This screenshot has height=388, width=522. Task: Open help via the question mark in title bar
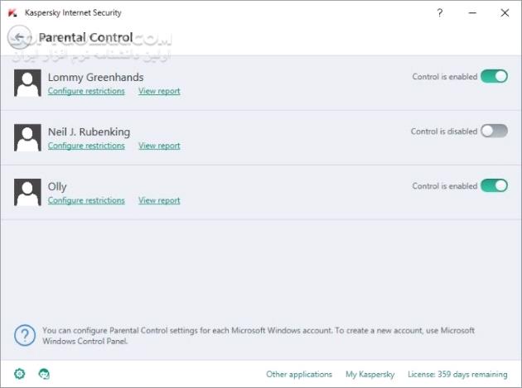440,12
